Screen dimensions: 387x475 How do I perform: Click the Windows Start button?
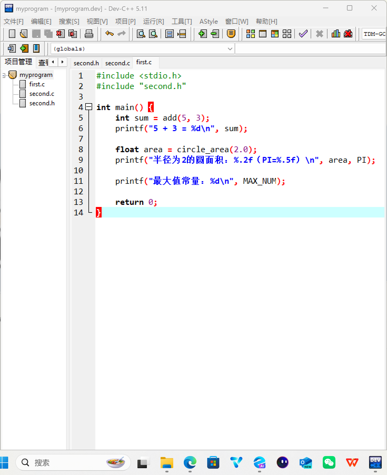tap(4, 463)
